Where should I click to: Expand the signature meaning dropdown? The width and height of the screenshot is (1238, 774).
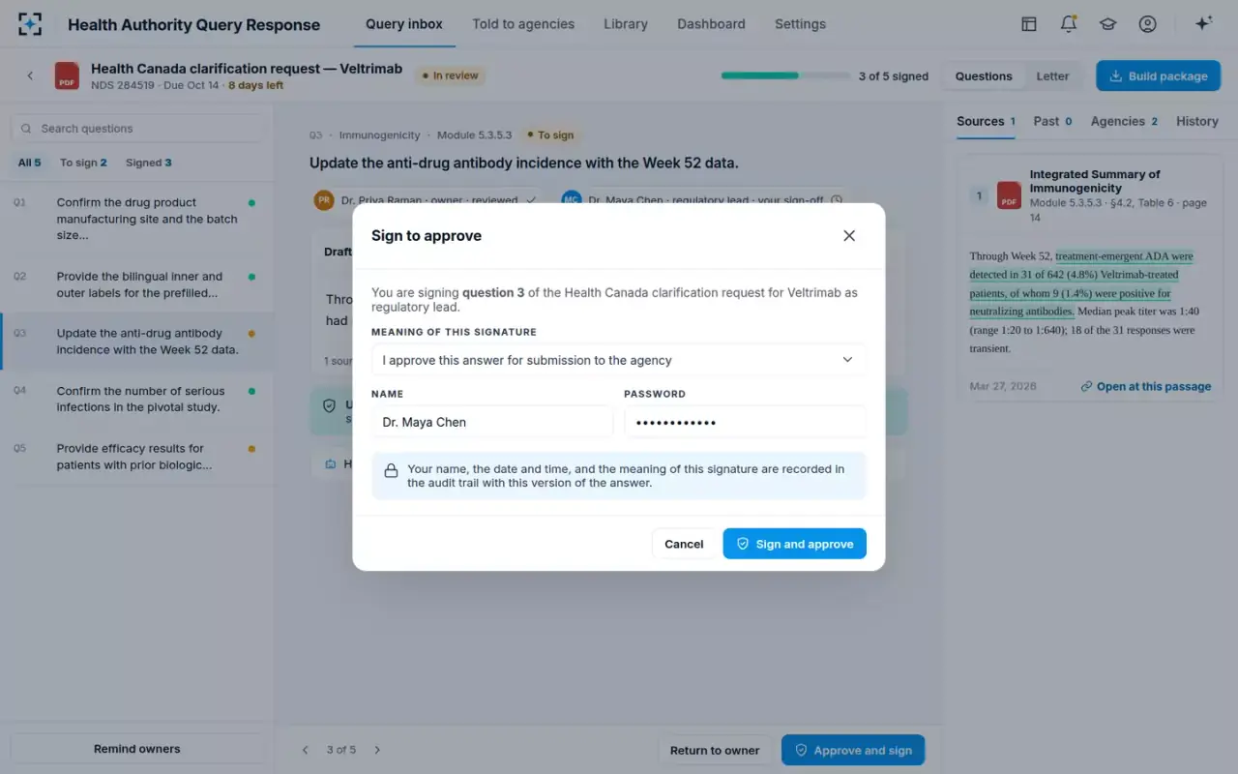(619, 360)
